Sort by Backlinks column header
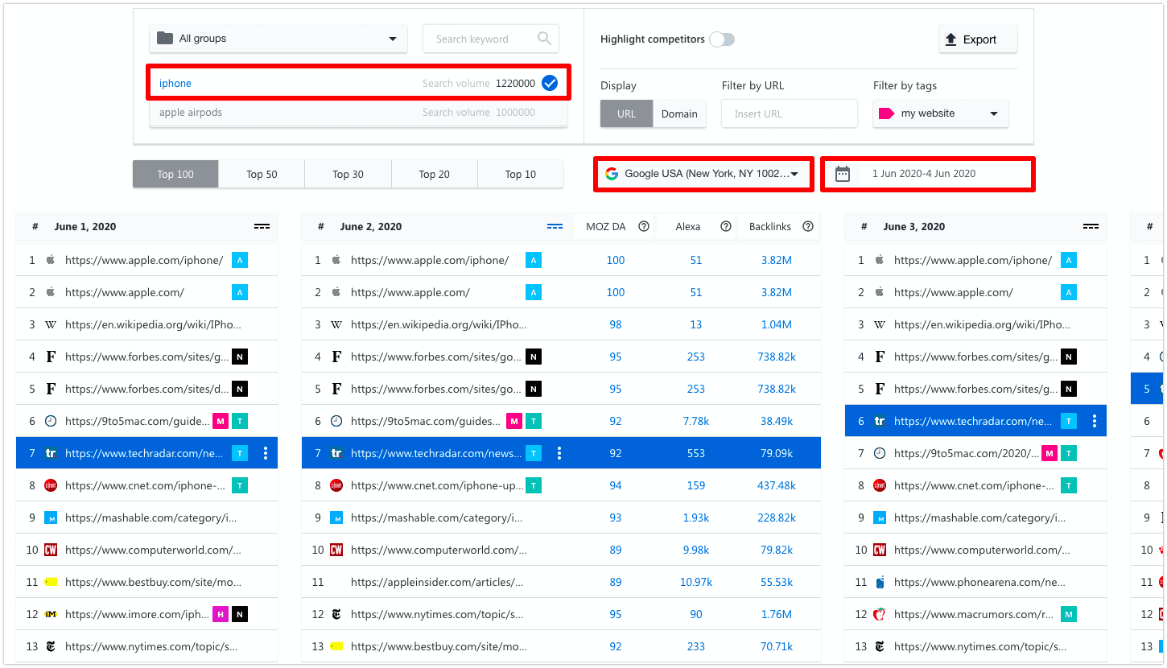Screen dimensions: 1167x668 coord(770,227)
